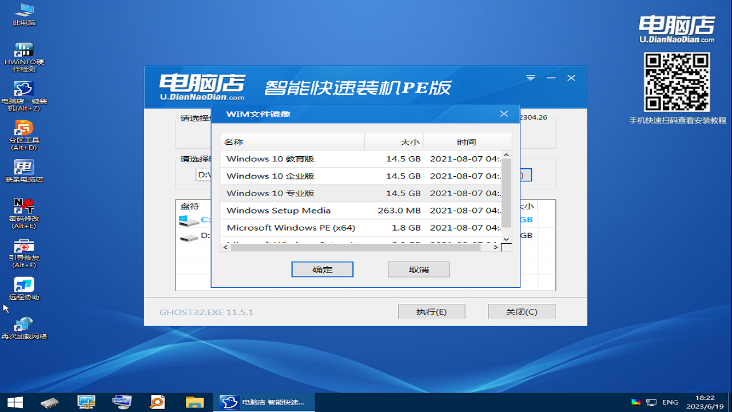Click the down arrow on the list scrollbar

pyautogui.click(x=506, y=239)
